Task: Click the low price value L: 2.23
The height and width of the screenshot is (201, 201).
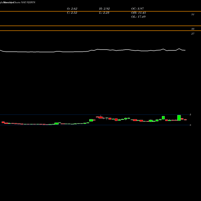Action: click(104, 13)
